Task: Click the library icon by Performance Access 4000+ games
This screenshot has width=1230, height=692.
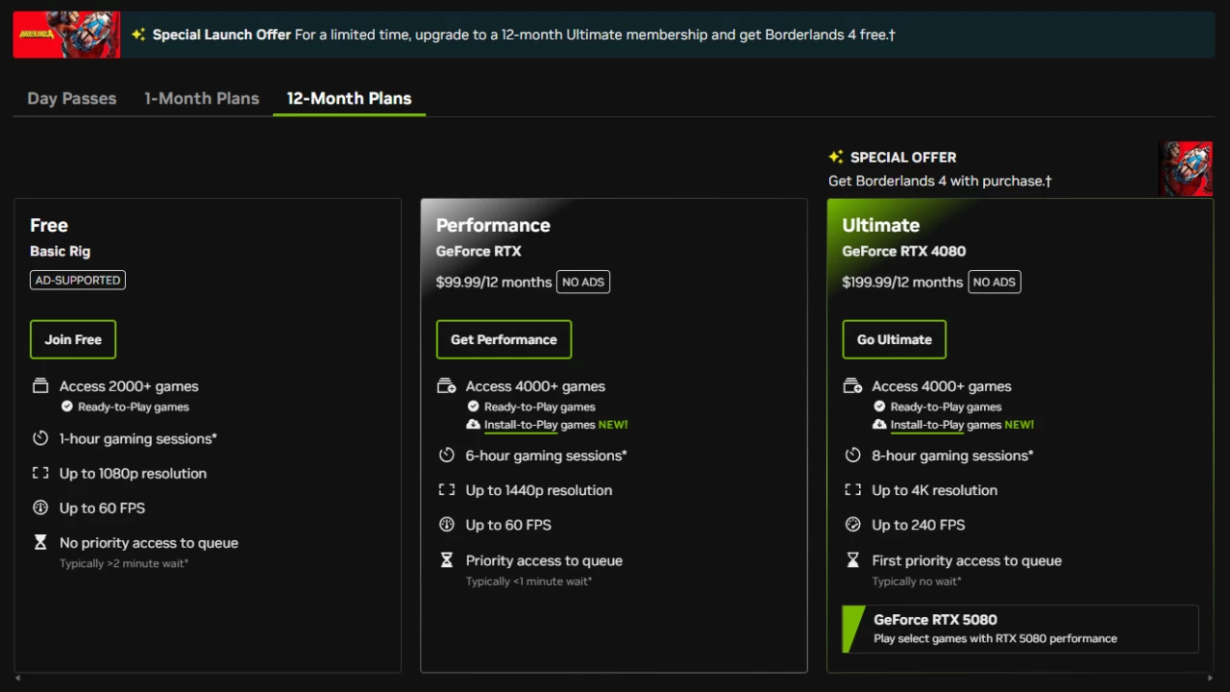Action: click(447, 386)
